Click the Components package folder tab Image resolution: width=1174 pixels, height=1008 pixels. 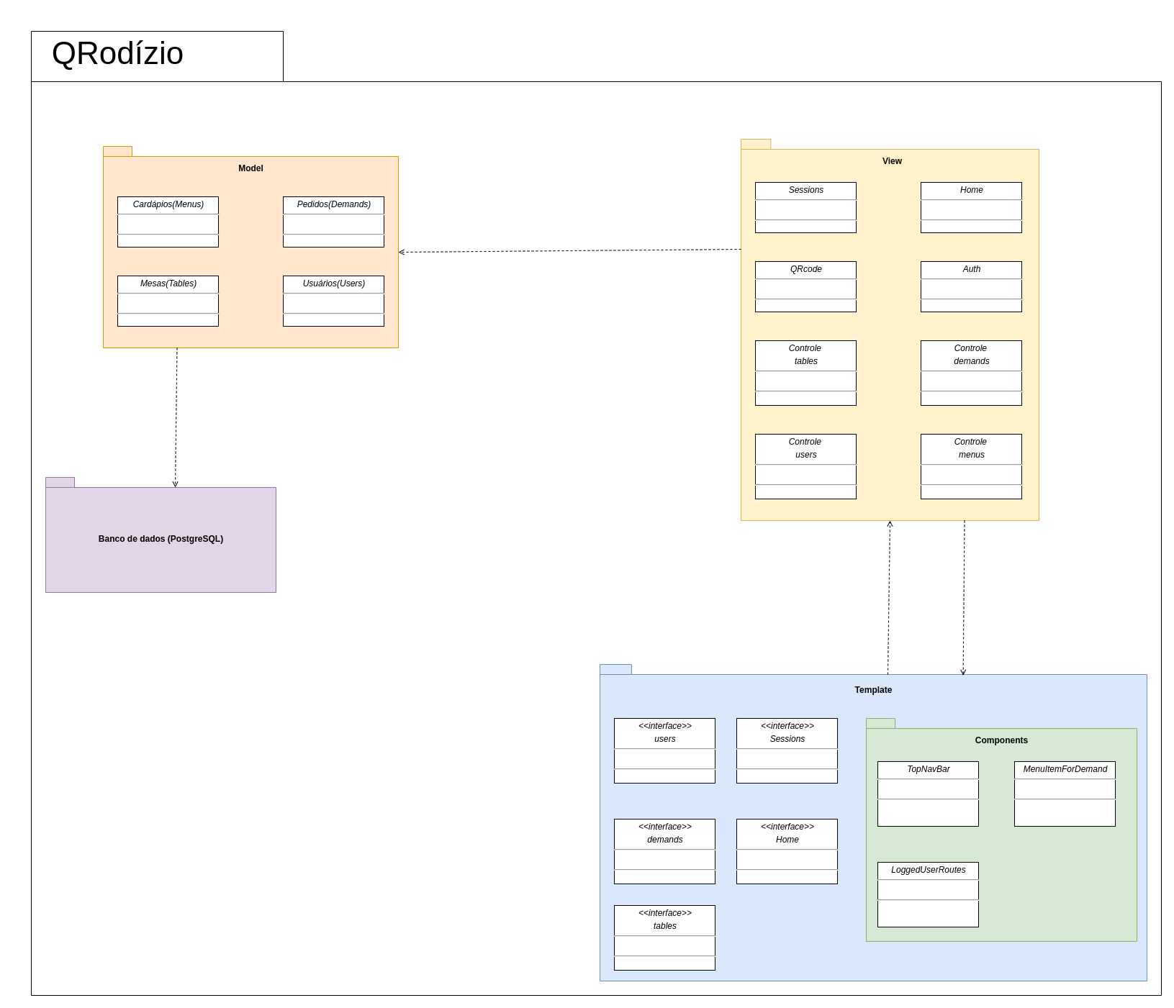click(880, 723)
